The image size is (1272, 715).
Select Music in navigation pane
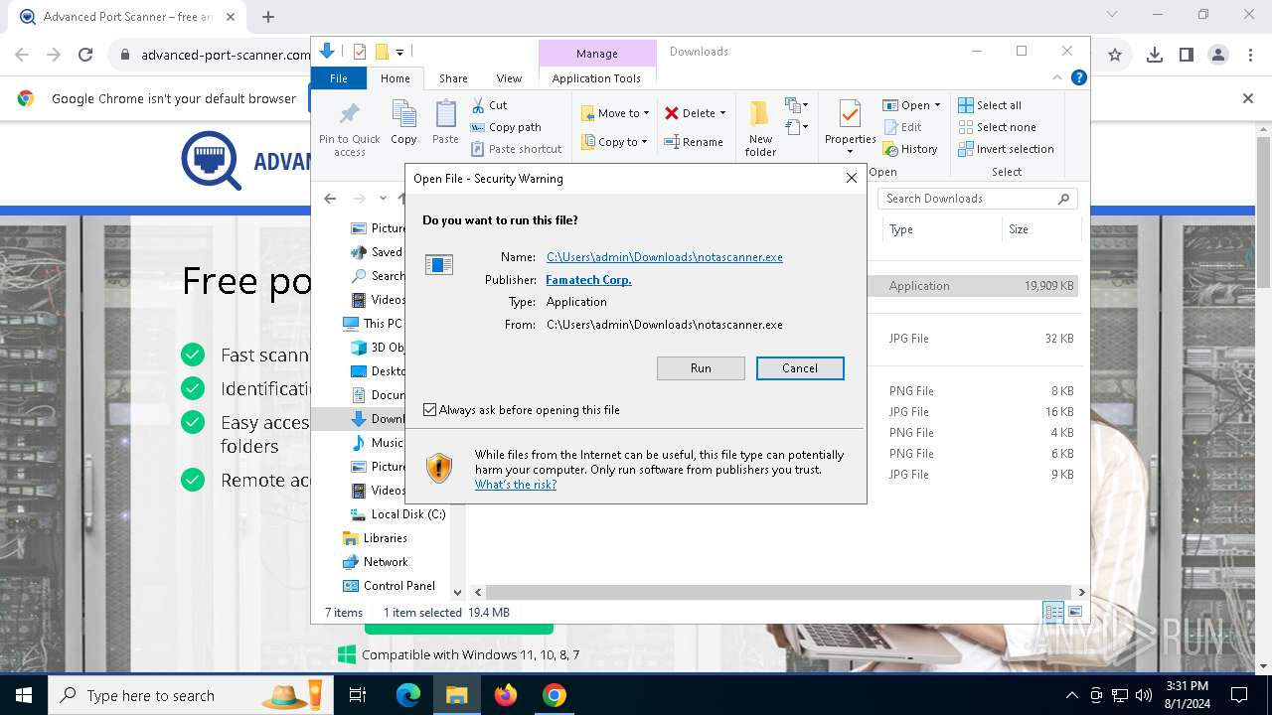point(378,443)
